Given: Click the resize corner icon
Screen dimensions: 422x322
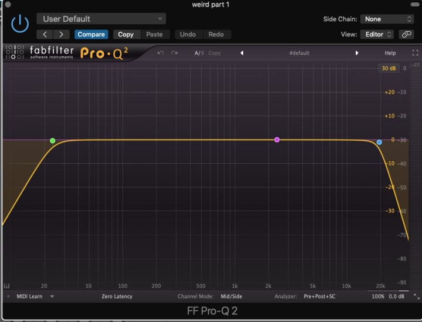Looking at the screenshot, I should pos(417,296).
